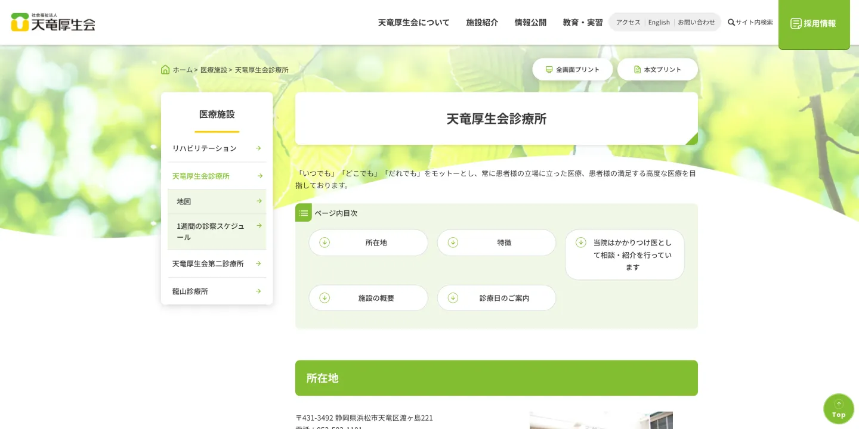Viewport: 859px width, 429px height.
Task: Click the down-arrow icon next to 診療日のご案内
Action: tap(453, 298)
